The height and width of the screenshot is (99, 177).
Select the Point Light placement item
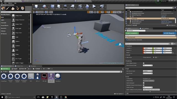[21, 29]
